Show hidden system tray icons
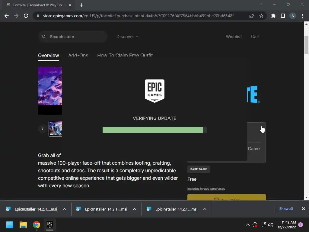309x232 pixels. (248, 225)
